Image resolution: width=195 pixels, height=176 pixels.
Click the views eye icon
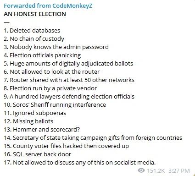[141, 170]
